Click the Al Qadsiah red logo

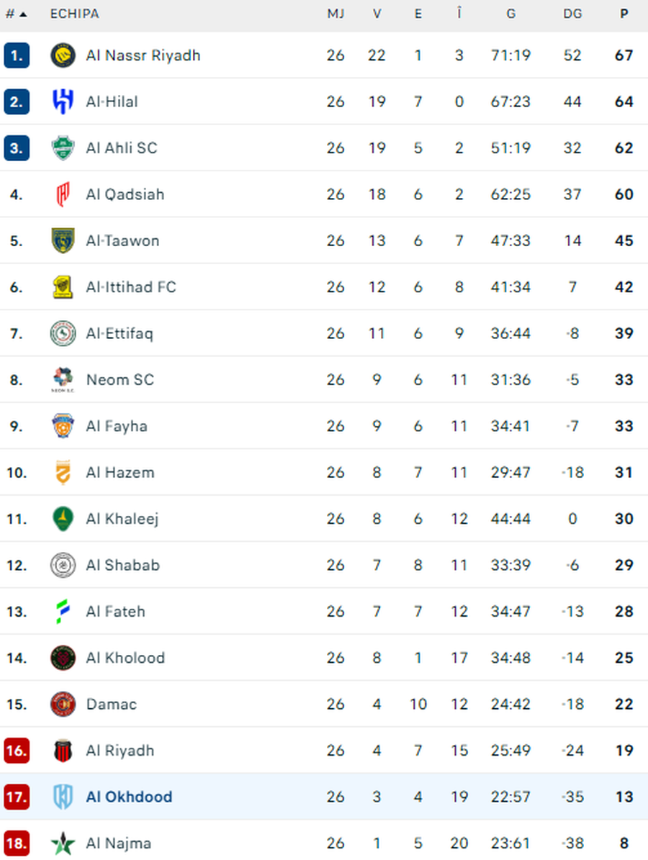(x=63, y=194)
